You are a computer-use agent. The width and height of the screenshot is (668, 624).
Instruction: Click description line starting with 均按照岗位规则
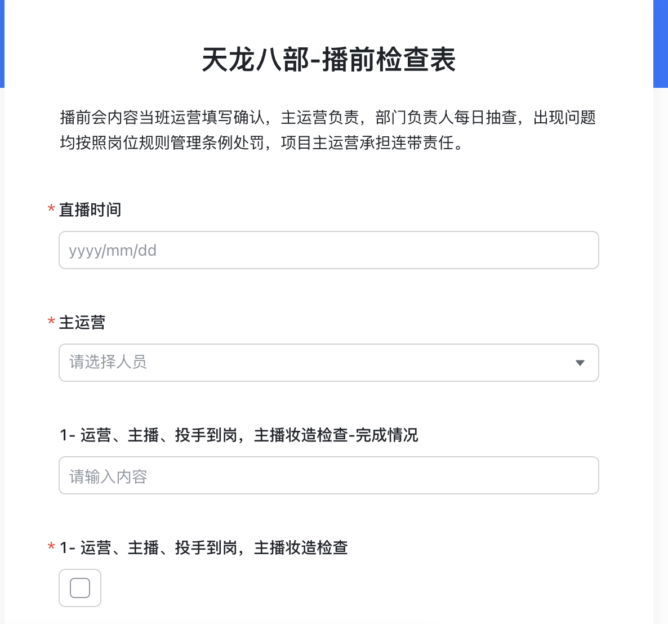262,143
